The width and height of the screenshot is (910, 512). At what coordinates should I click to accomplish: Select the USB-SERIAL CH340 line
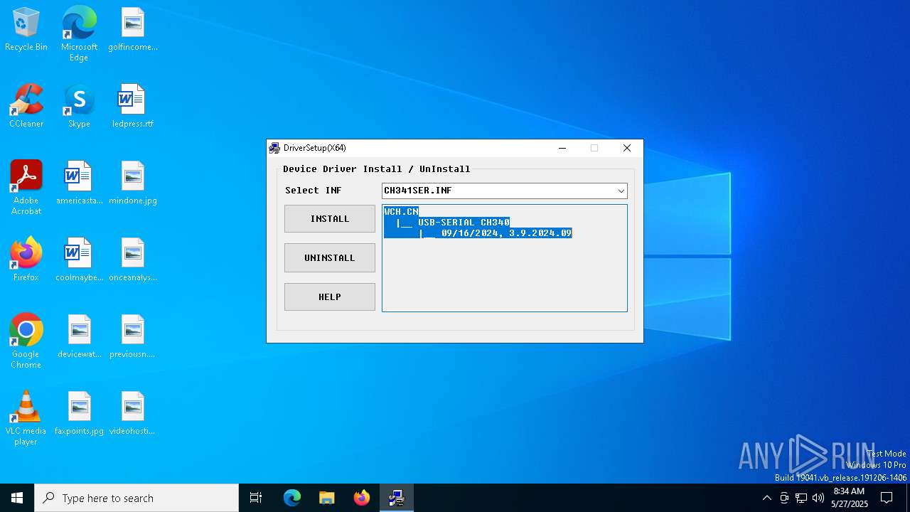tap(464, 223)
